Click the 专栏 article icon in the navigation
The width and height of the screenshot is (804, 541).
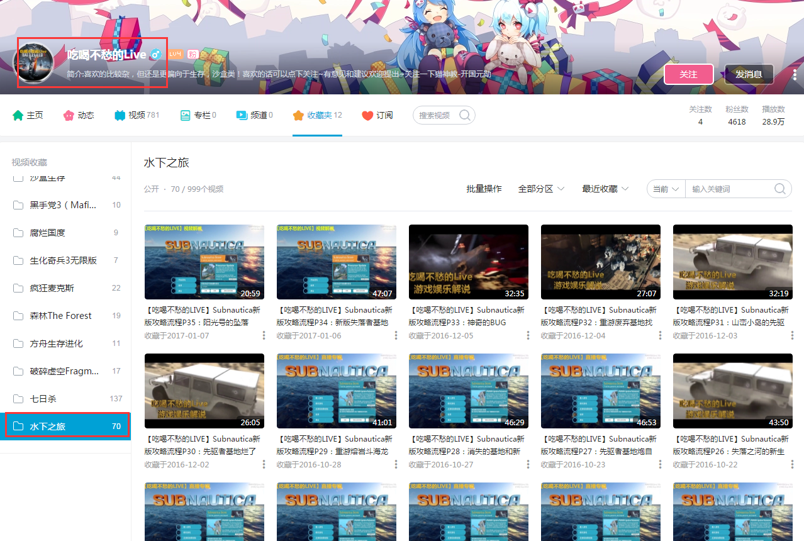(x=186, y=115)
